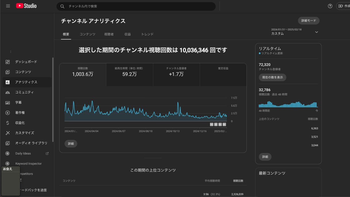Switch to the 収益 tab
350x197 pixels.
(128, 34)
